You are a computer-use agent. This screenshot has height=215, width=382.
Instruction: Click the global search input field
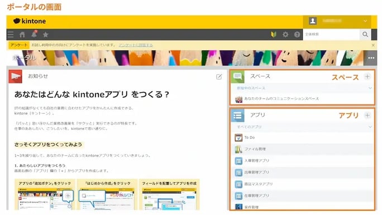[331, 35]
